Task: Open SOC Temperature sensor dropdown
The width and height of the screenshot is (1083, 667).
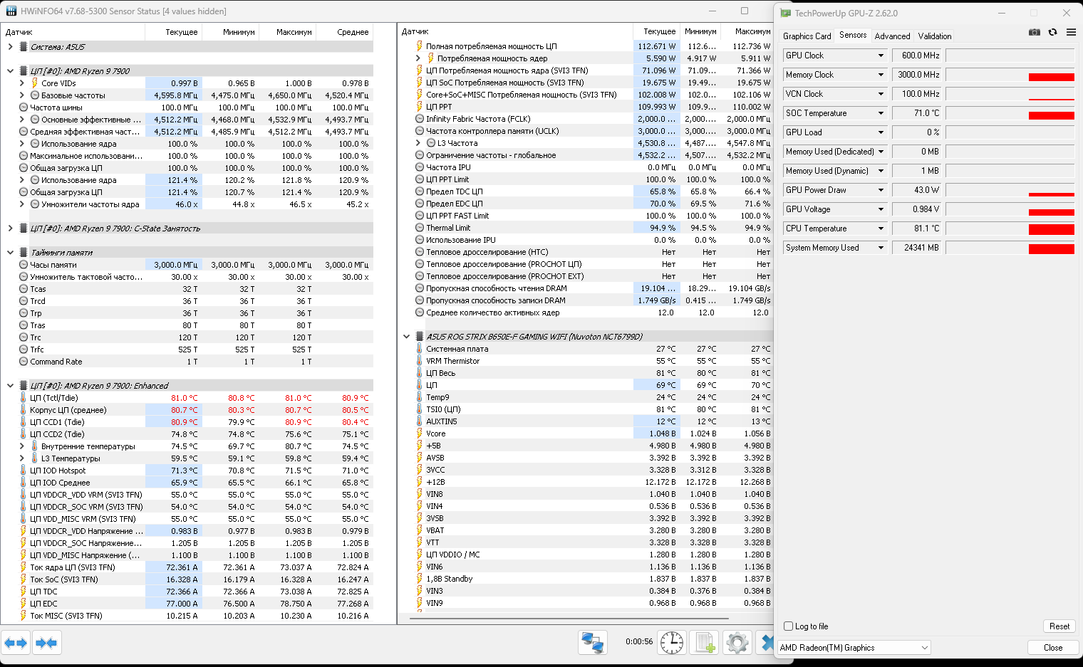Action: click(881, 113)
